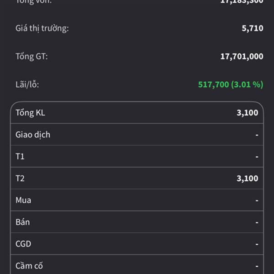
Task: Select the Giao dịch row label
Action: (33, 135)
